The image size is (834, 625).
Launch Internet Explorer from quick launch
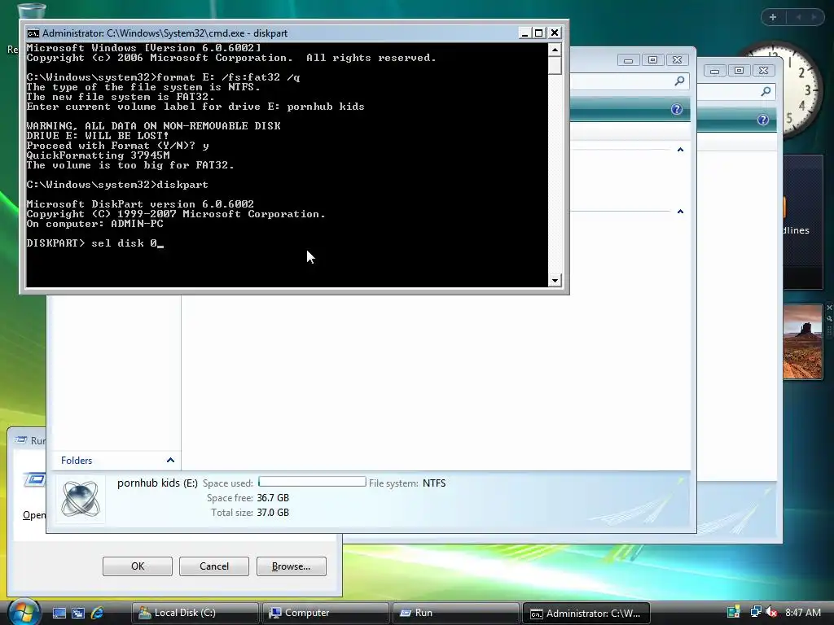(x=98, y=613)
